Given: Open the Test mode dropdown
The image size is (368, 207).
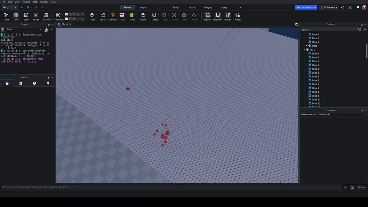Looking at the screenshot, I should 9,7.
